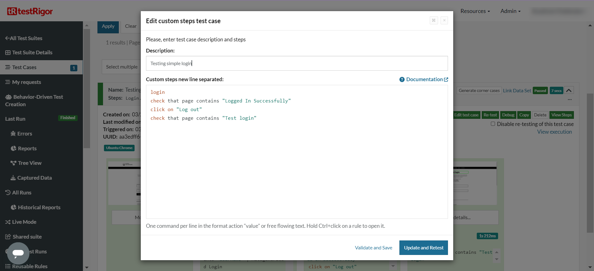Image resolution: width=594 pixels, height=271 pixels.
Task: Click the Documentation help icon
Action: [402, 80]
